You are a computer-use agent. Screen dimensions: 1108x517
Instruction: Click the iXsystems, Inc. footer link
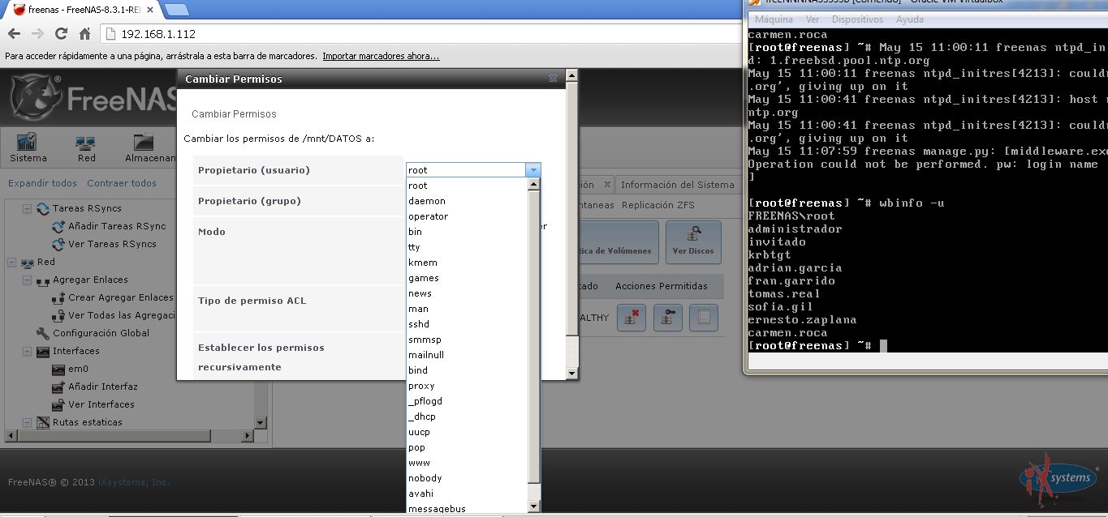coord(134,482)
